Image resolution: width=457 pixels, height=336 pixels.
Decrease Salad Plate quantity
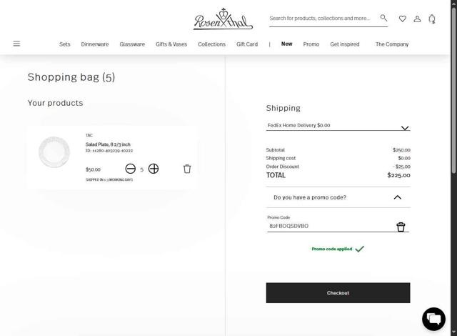click(130, 169)
